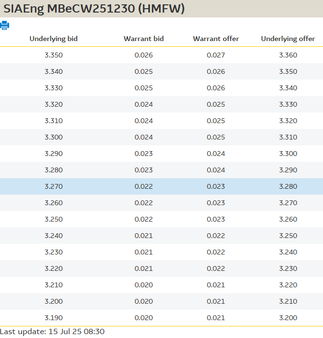Click warrant offer 0.023 in highlighted row

[x=216, y=186]
